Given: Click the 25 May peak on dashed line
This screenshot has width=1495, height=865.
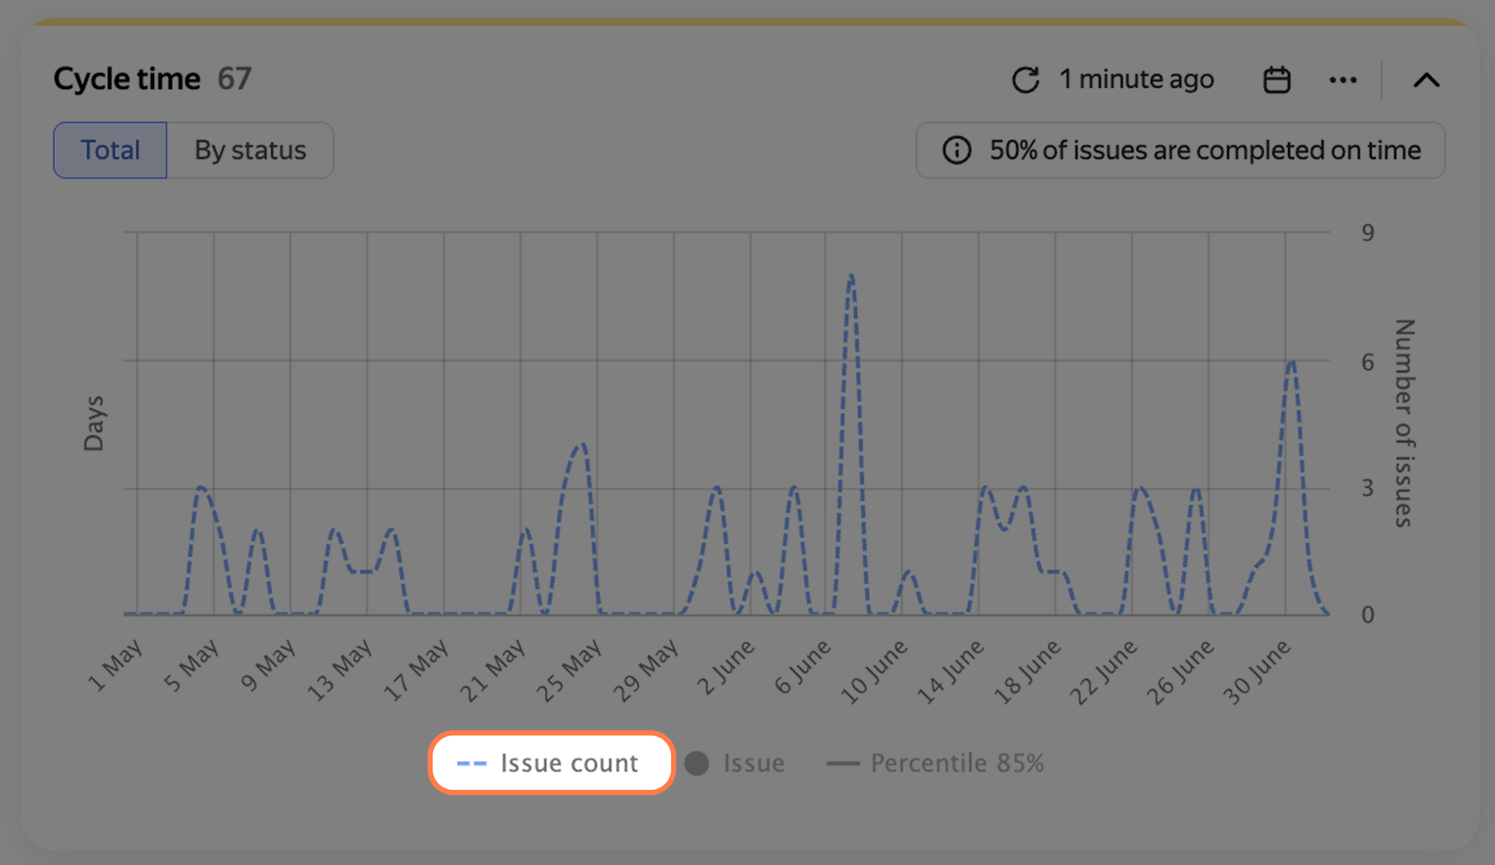Looking at the screenshot, I should [x=582, y=445].
